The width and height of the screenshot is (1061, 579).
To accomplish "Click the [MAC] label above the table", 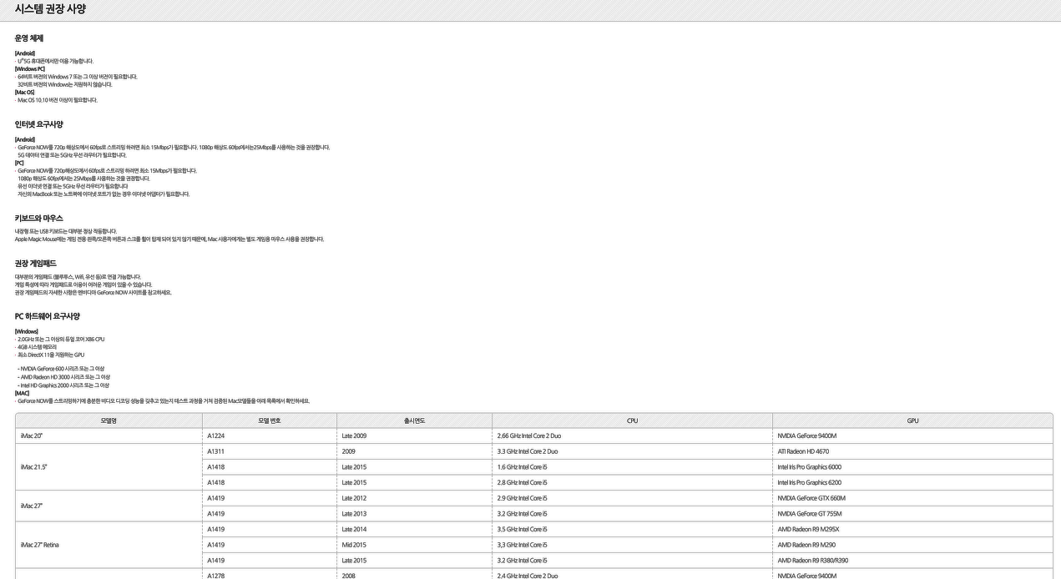I will pos(22,393).
